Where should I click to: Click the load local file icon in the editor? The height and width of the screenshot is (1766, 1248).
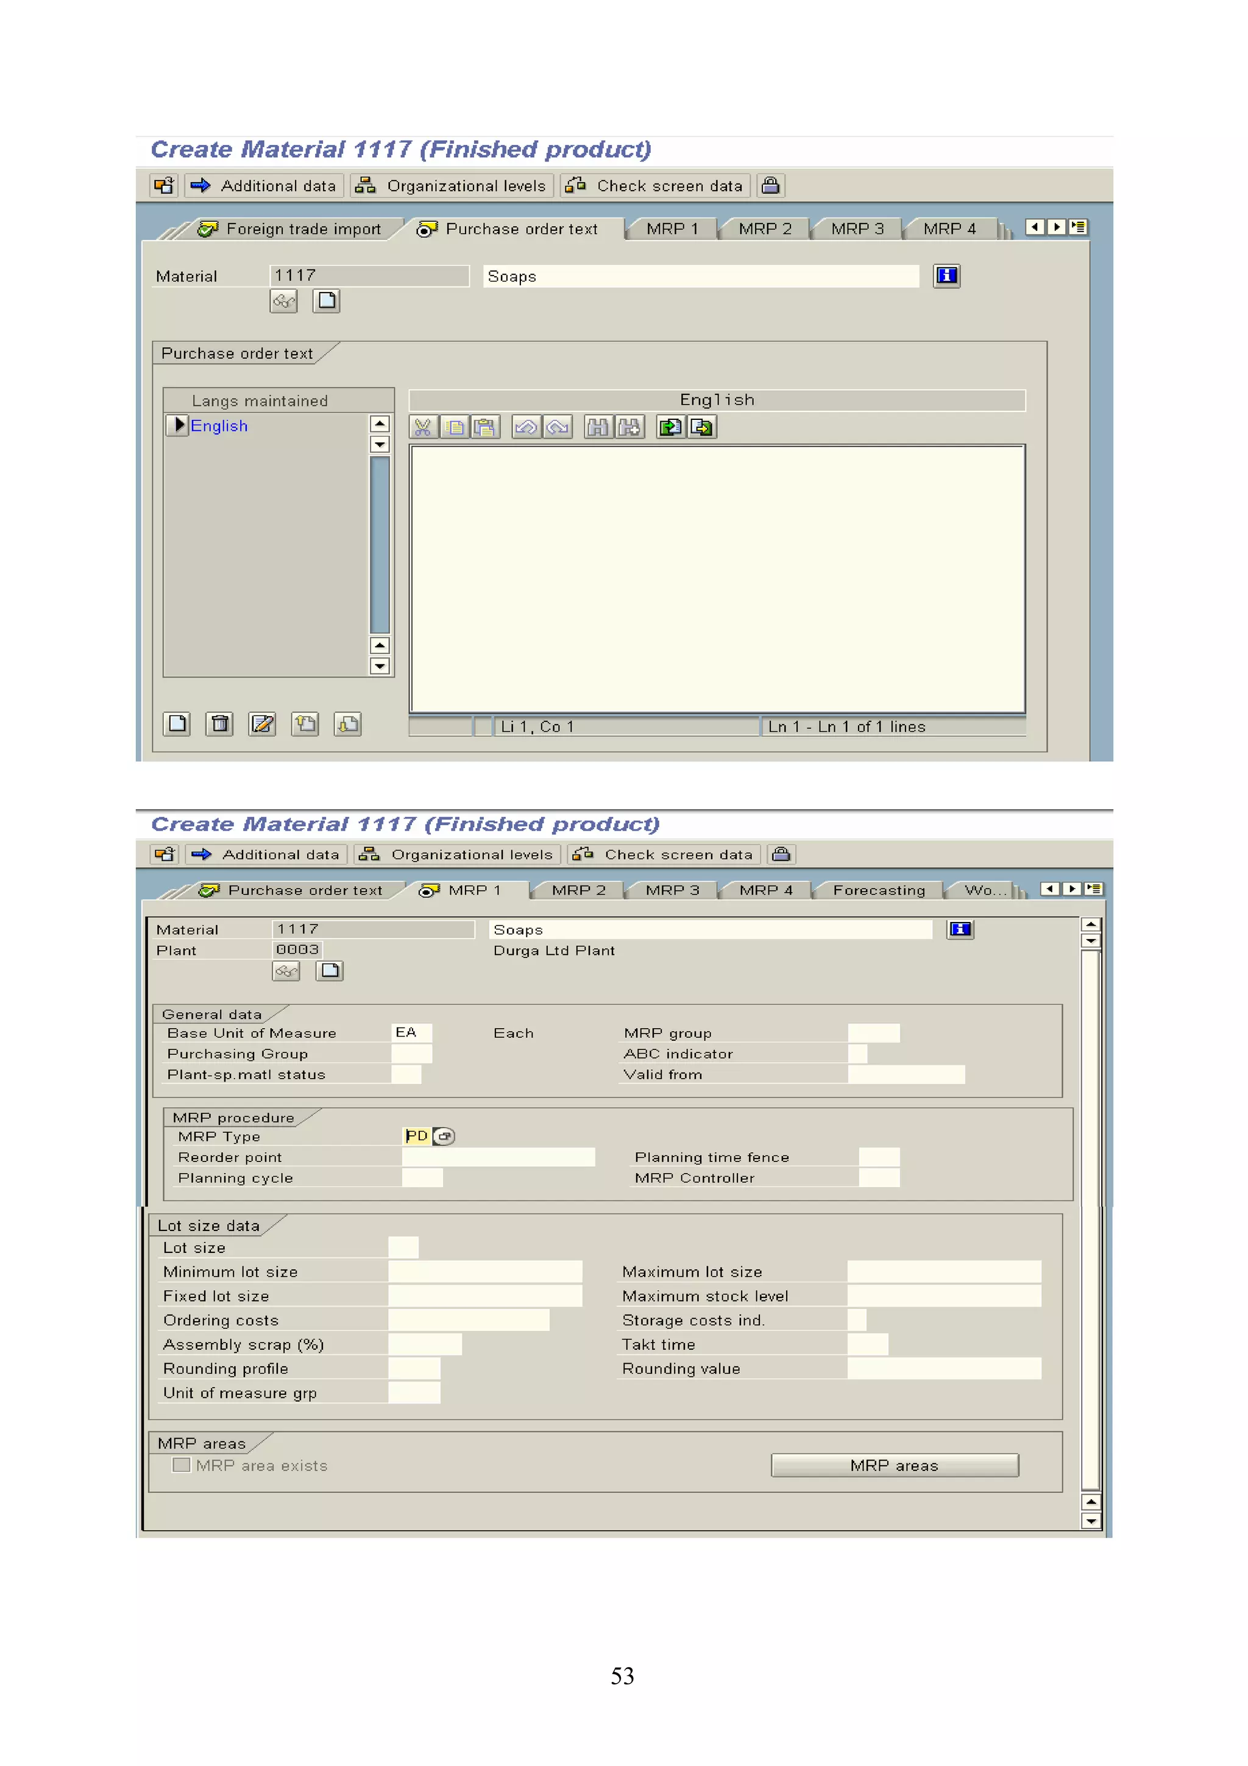[x=670, y=427]
